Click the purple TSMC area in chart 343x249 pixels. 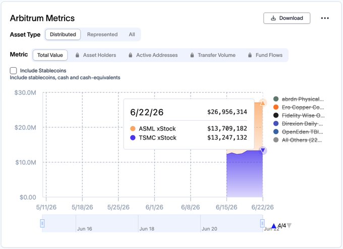(245, 174)
